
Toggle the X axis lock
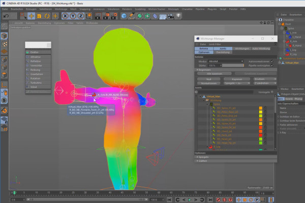(x=65, y=16)
